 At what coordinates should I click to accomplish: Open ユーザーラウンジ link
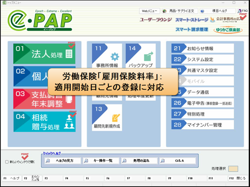point(156,20)
